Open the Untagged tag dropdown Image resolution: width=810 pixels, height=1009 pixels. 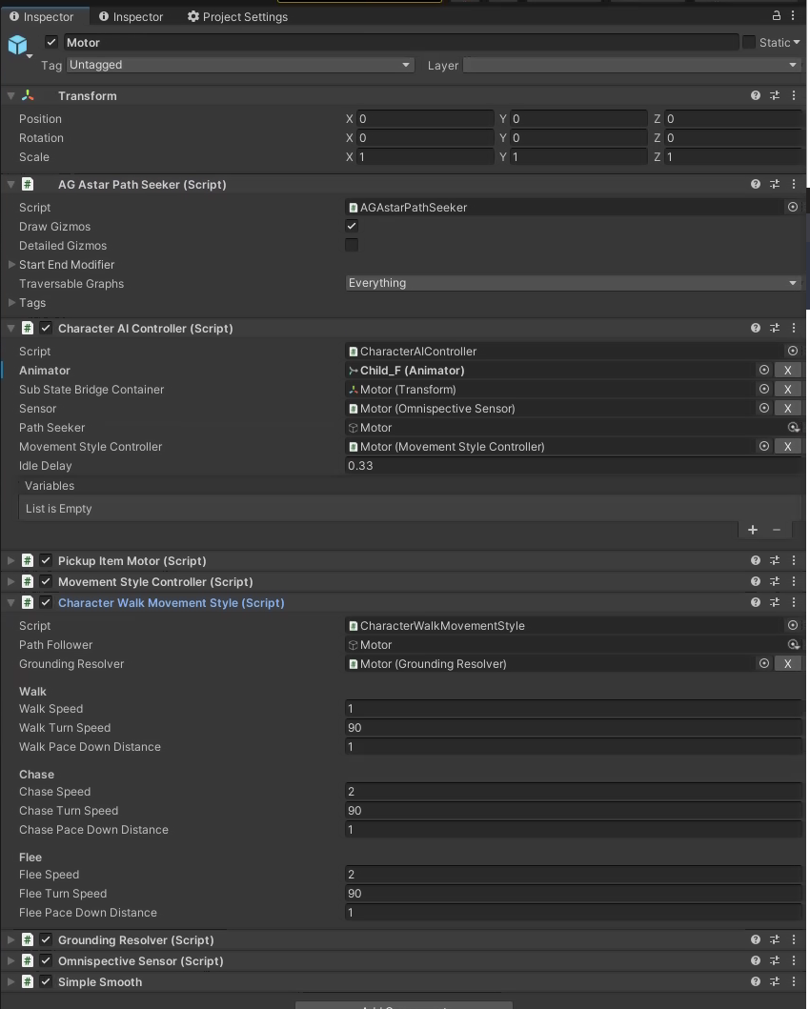(238, 65)
